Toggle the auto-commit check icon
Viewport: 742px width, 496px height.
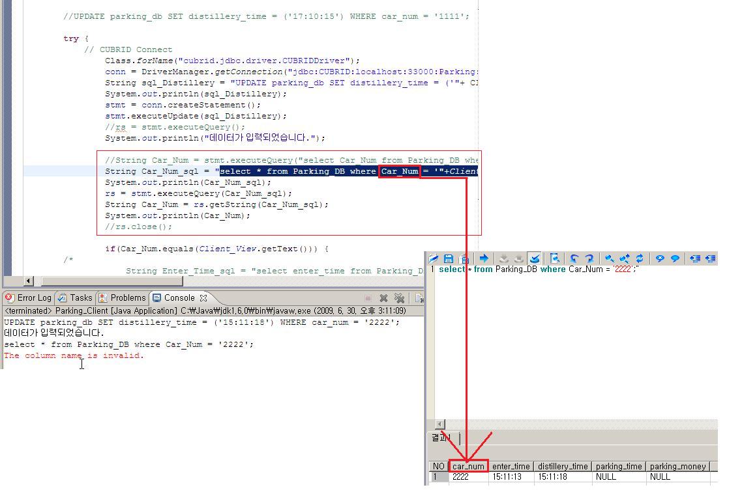pos(535,258)
